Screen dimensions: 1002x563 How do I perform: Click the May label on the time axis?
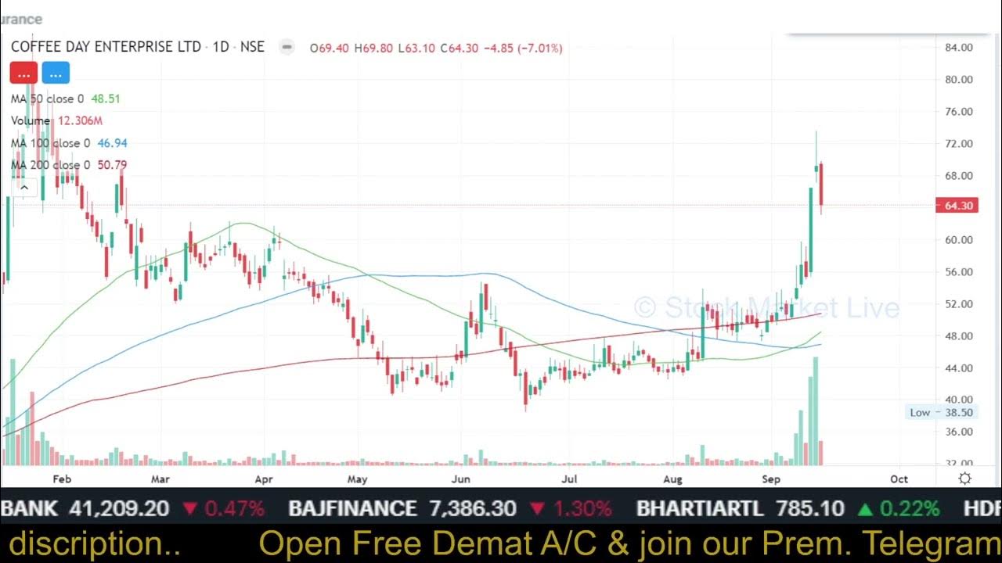click(358, 479)
